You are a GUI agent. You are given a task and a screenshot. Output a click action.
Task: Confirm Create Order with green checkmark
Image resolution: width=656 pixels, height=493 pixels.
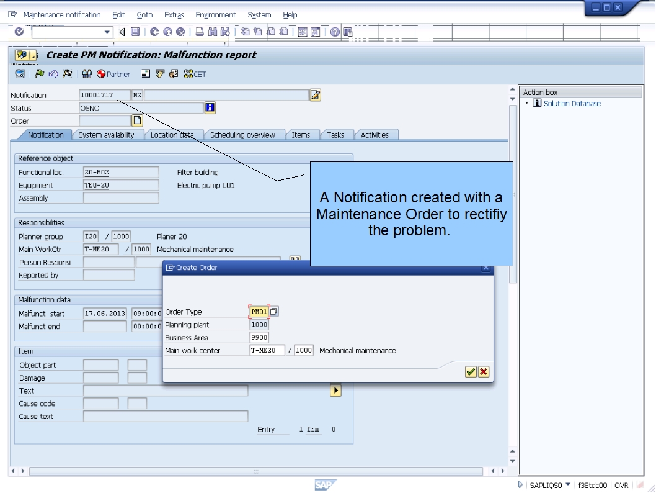471,371
